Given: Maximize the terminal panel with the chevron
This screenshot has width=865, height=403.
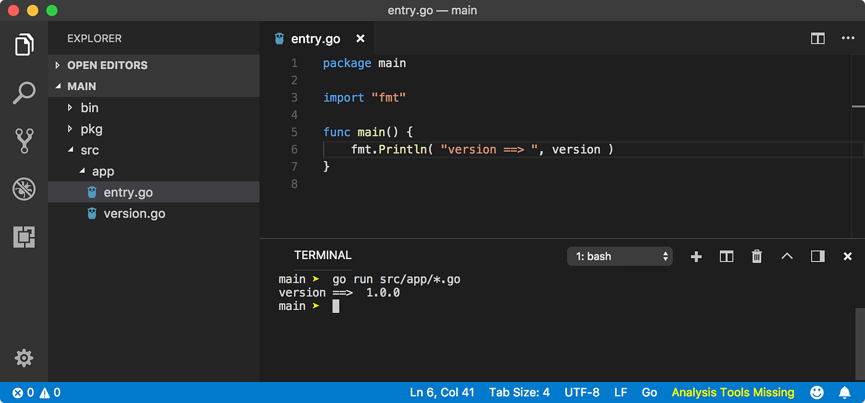Looking at the screenshot, I should tap(787, 256).
